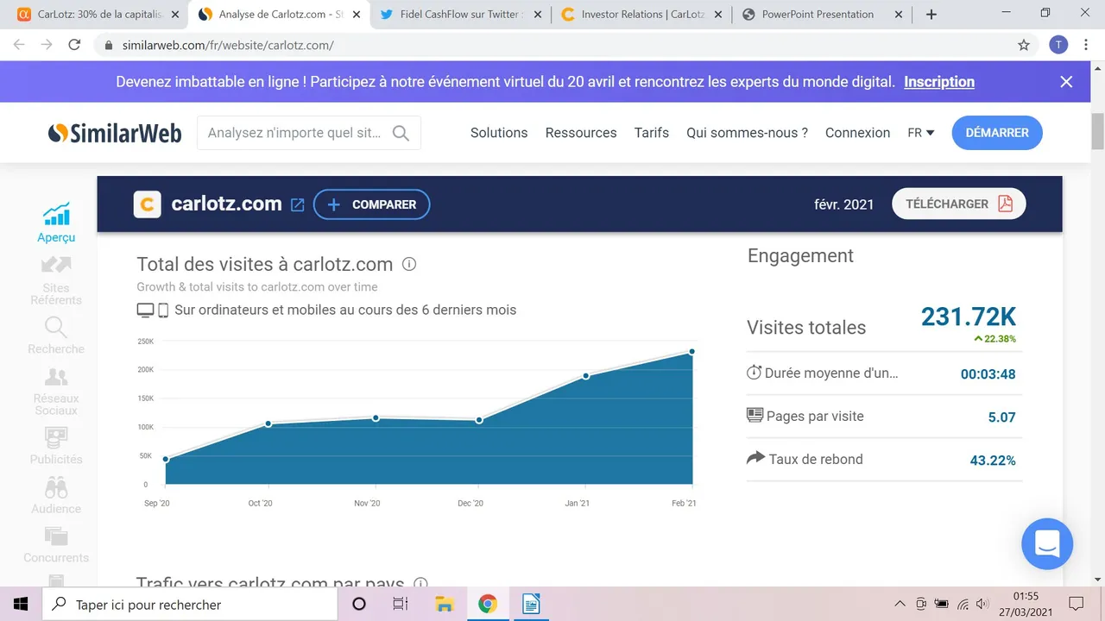Click the search magnifier icon
1105x621 pixels.
[401, 133]
